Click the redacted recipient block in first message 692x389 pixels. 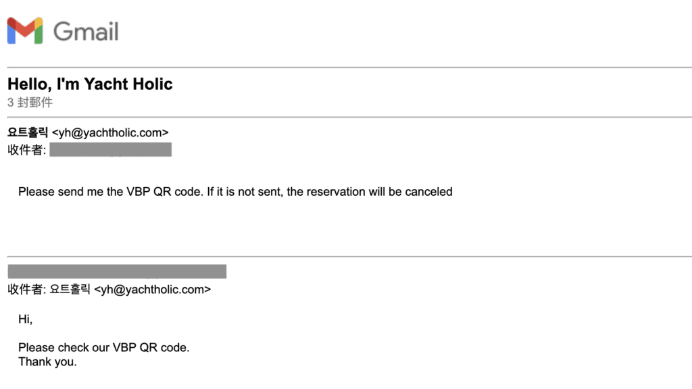(110, 149)
